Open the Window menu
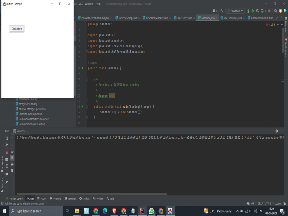The height and width of the screenshot is (216, 288). click(89, 4)
